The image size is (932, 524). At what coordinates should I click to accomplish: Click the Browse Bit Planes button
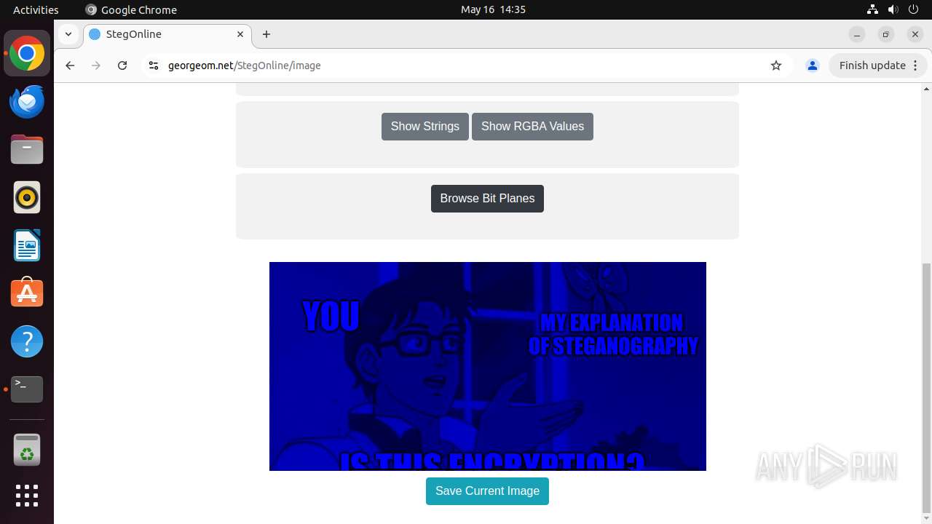pos(487,199)
